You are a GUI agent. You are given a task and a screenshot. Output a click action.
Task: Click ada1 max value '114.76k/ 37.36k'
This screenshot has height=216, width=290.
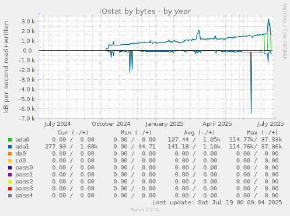256,147
